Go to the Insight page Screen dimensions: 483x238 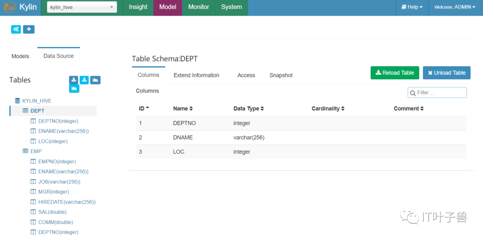pos(138,7)
